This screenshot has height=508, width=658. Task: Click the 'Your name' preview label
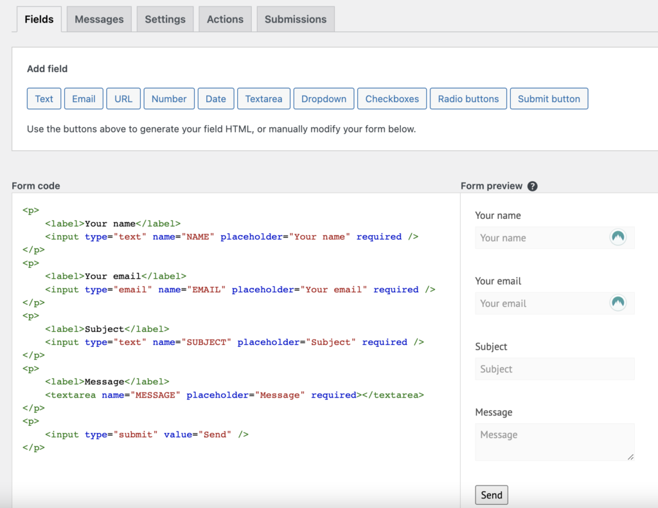click(498, 216)
